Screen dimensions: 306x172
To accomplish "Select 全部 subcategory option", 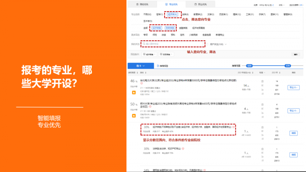I will [146, 28].
